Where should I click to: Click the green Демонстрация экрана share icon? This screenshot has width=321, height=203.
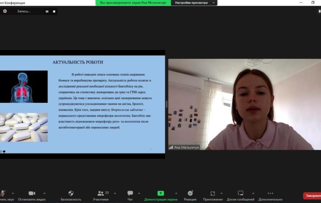(x=161, y=193)
